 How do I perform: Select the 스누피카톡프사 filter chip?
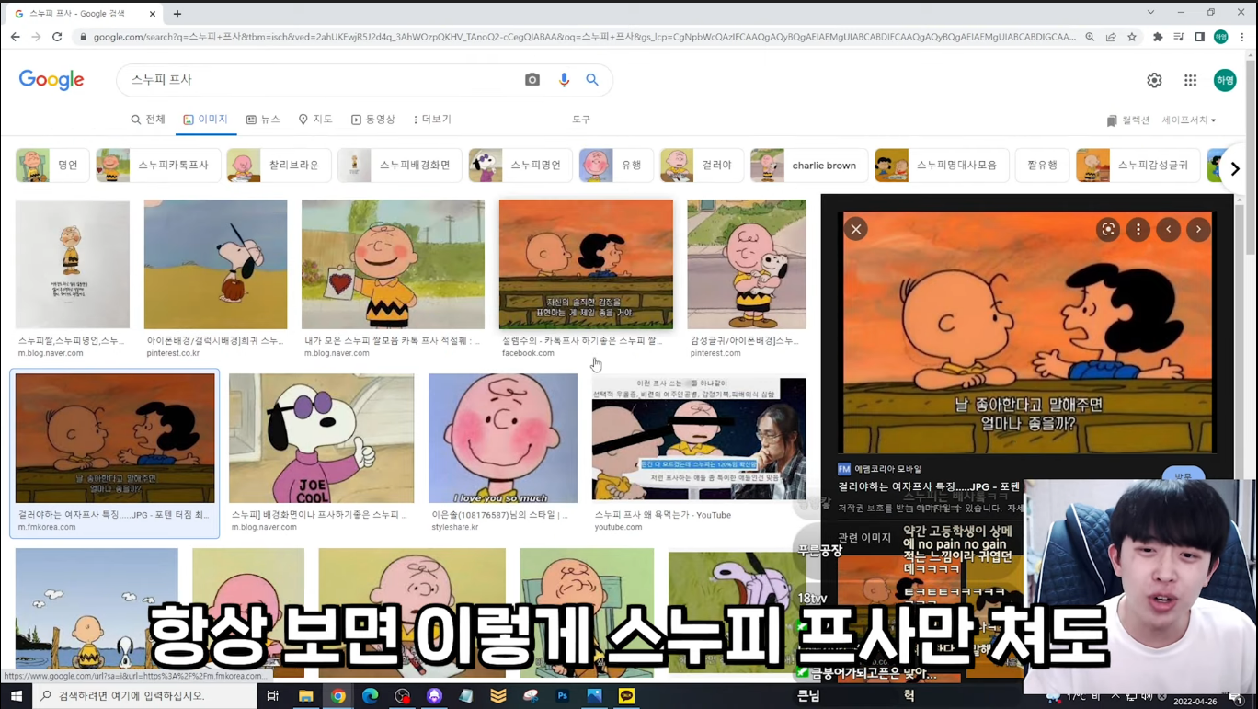pyautogui.click(x=157, y=166)
